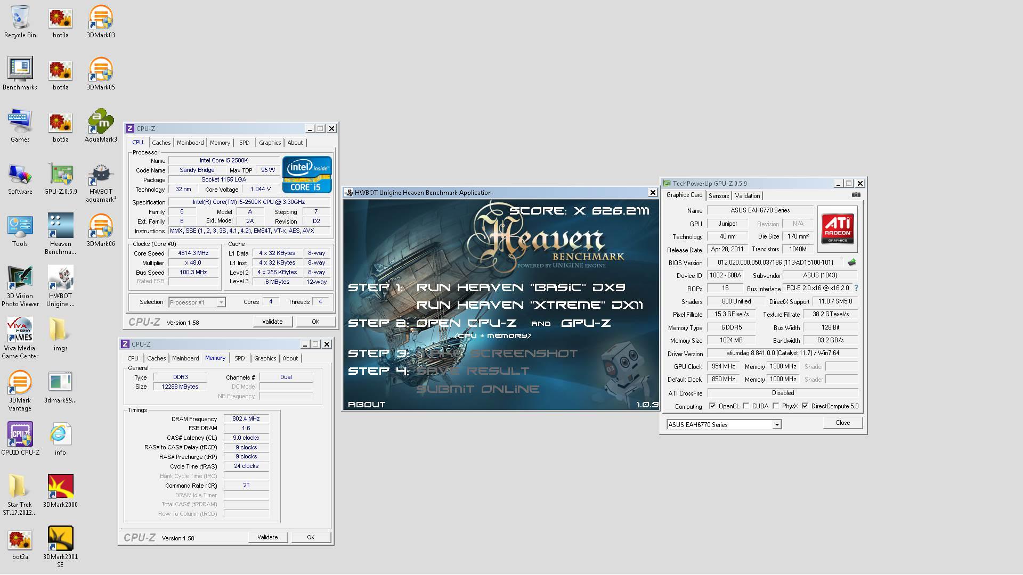1023x575 pixels.
Task: Click the DRAM Frequency 802.4 MHz field
Action: (x=246, y=419)
